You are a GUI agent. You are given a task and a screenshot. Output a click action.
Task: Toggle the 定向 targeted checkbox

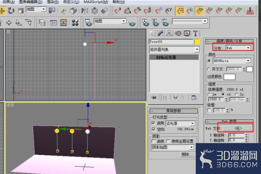[x=154, y=129]
